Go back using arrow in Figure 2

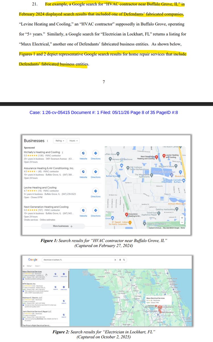point(24,266)
